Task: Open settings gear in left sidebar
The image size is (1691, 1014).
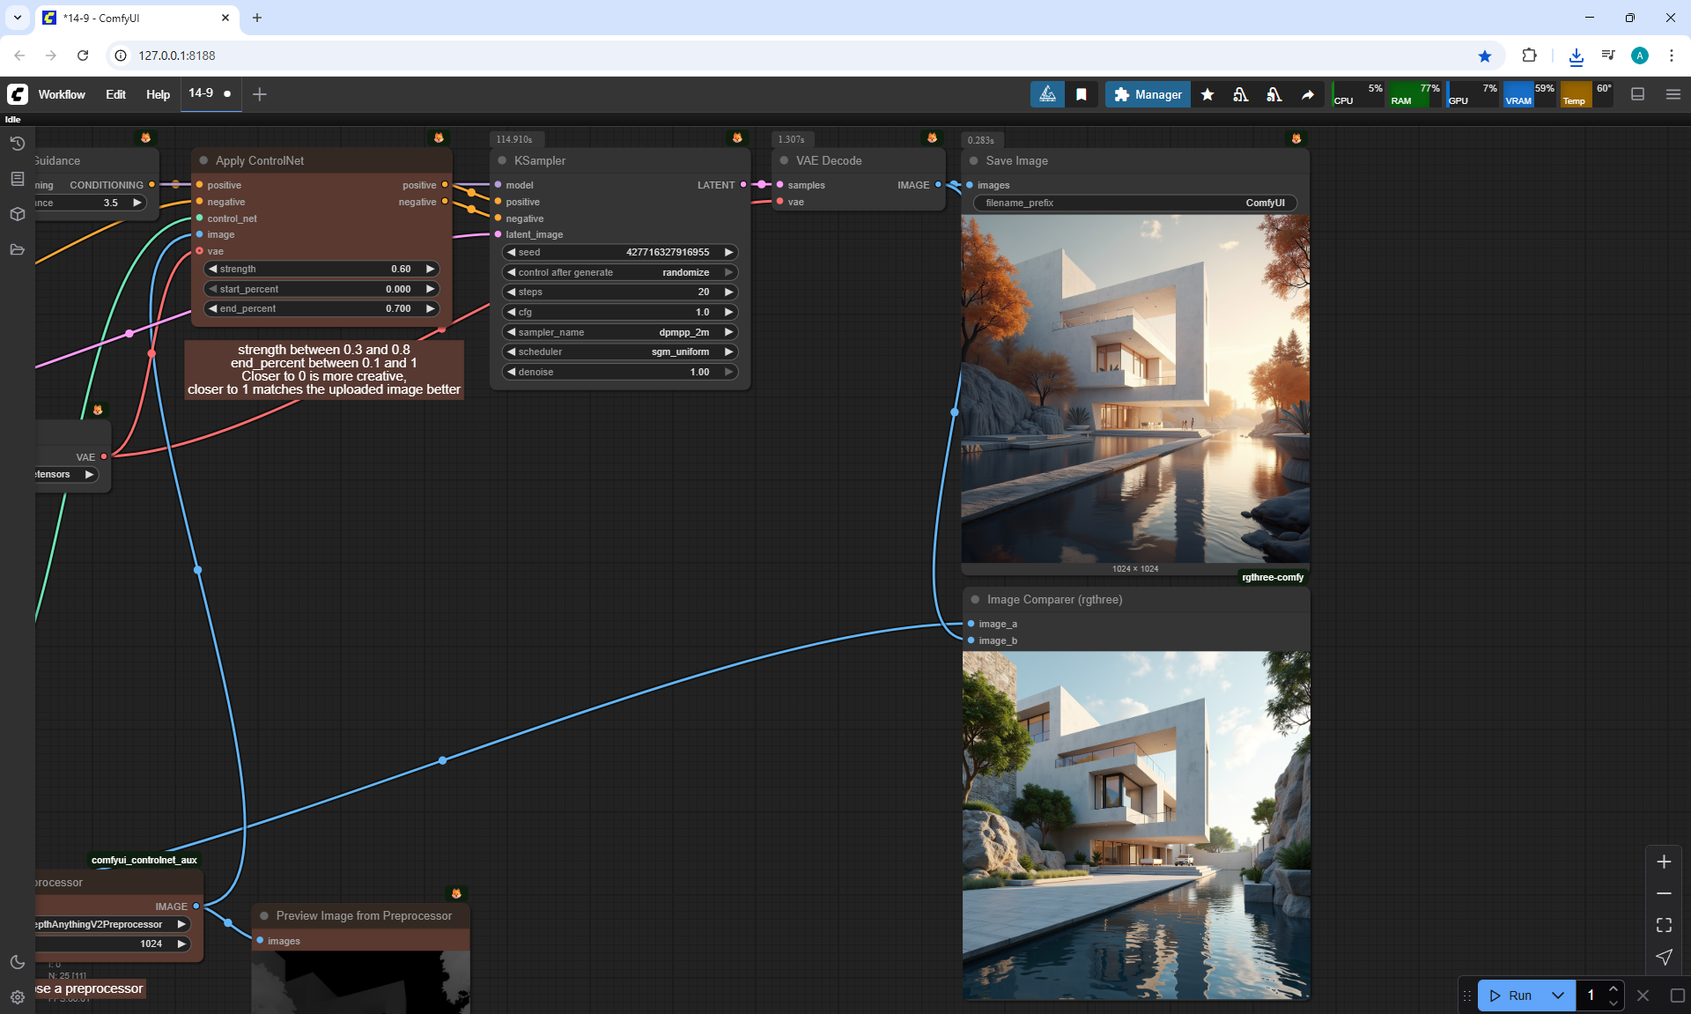Action: [17, 997]
